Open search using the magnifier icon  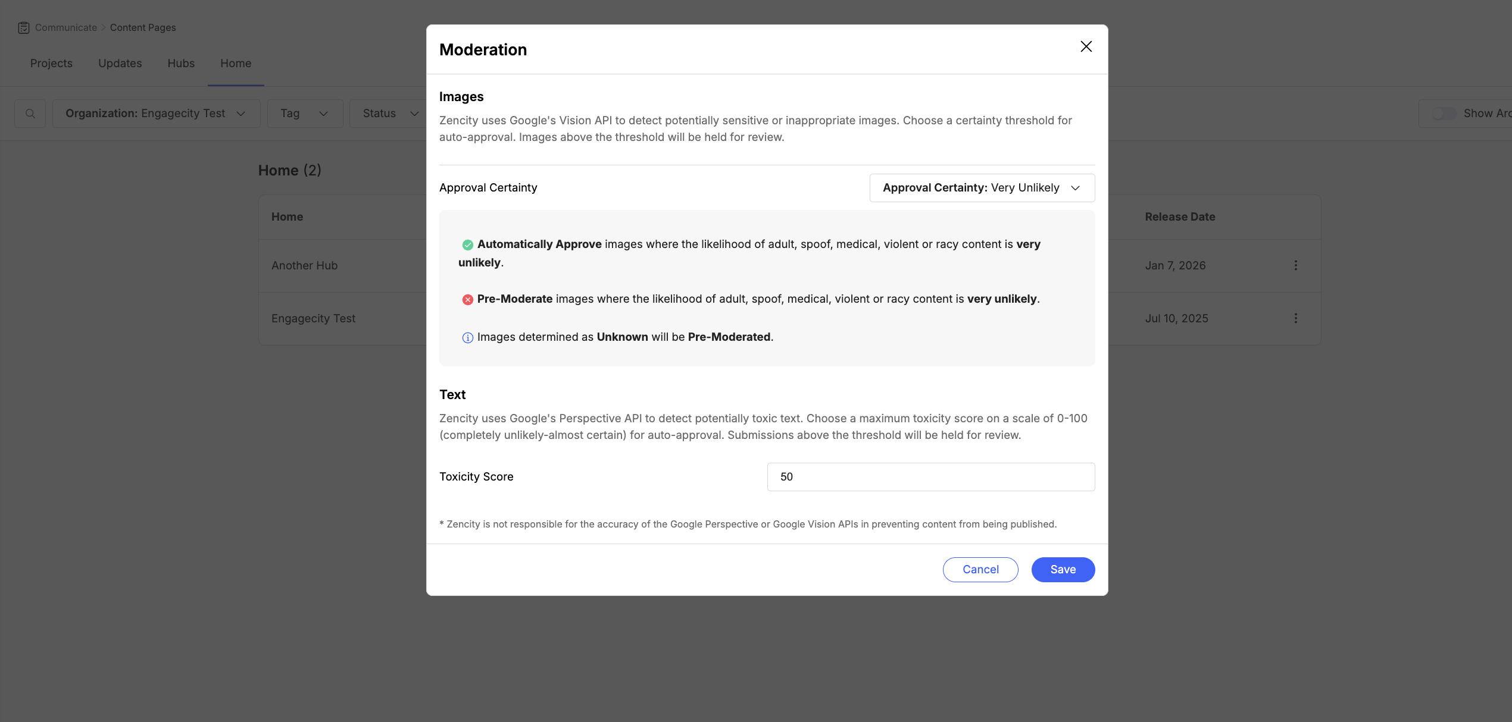[29, 113]
